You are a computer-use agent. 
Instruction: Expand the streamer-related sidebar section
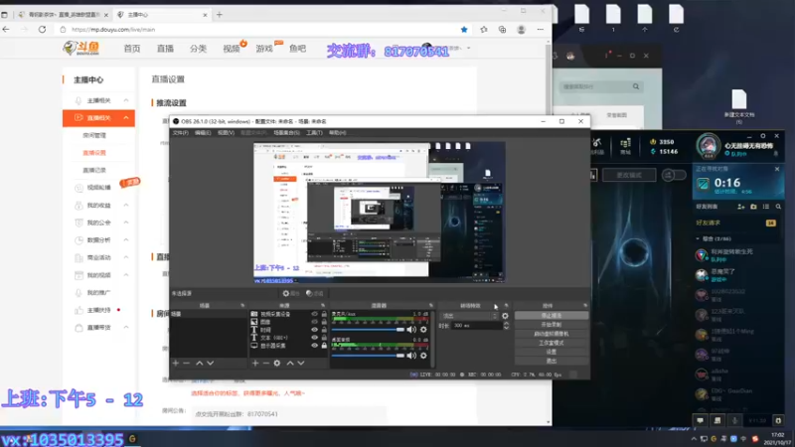pos(126,100)
